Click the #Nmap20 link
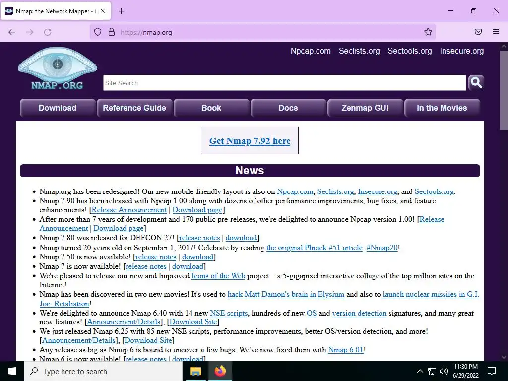The height and width of the screenshot is (381, 508). click(x=382, y=248)
